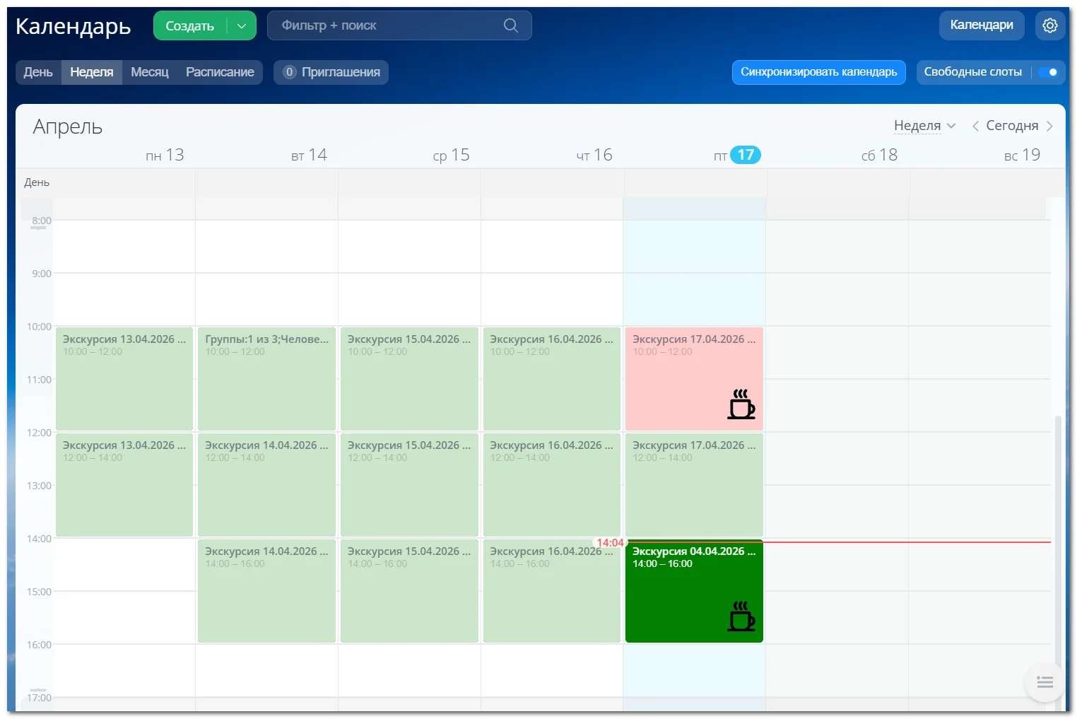This screenshot has width=1077, height=719.
Task: Switch to the Расписание tab
Action: click(x=220, y=72)
